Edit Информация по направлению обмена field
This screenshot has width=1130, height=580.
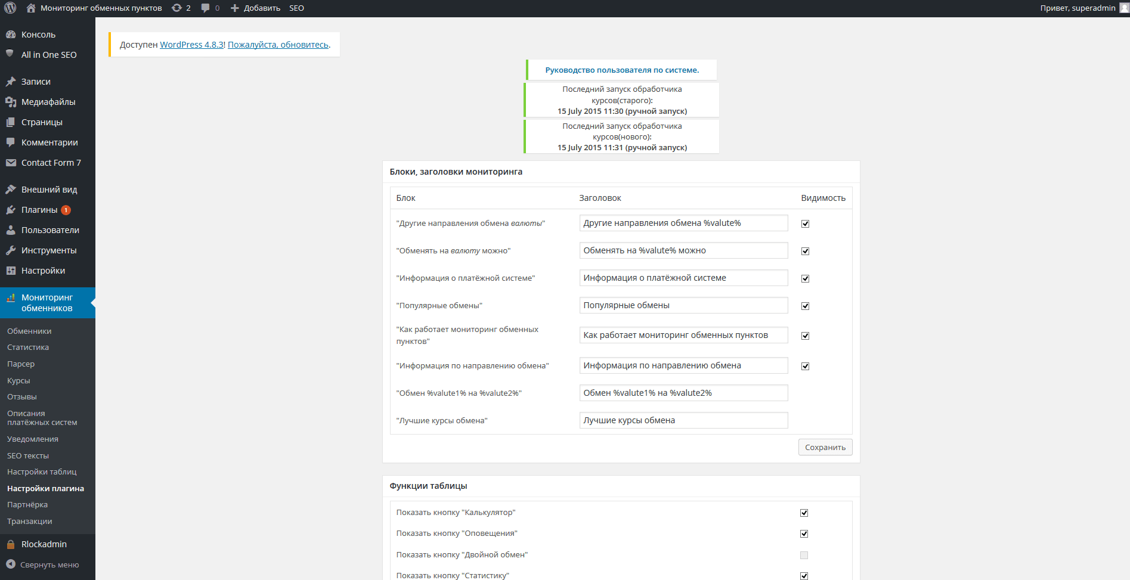(683, 365)
